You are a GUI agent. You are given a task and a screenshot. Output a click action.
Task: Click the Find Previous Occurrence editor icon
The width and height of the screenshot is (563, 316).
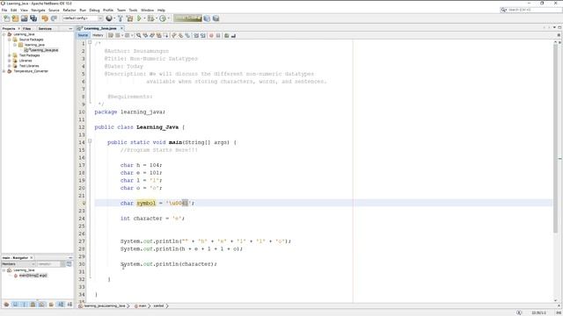(145, 35)
